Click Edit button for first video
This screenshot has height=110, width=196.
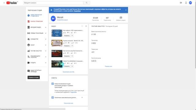click(x=67, y=36)
